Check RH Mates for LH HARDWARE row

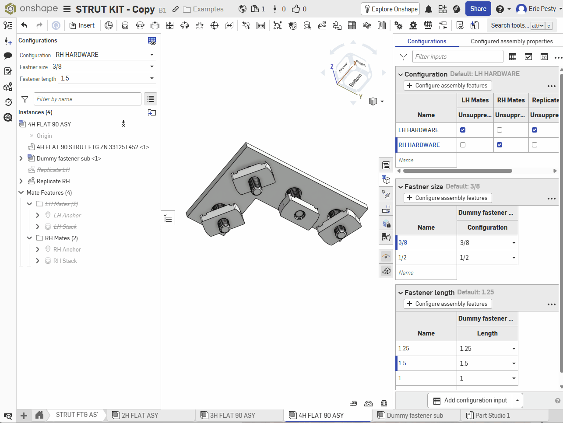pyautogui.click(x=500, y=130)
